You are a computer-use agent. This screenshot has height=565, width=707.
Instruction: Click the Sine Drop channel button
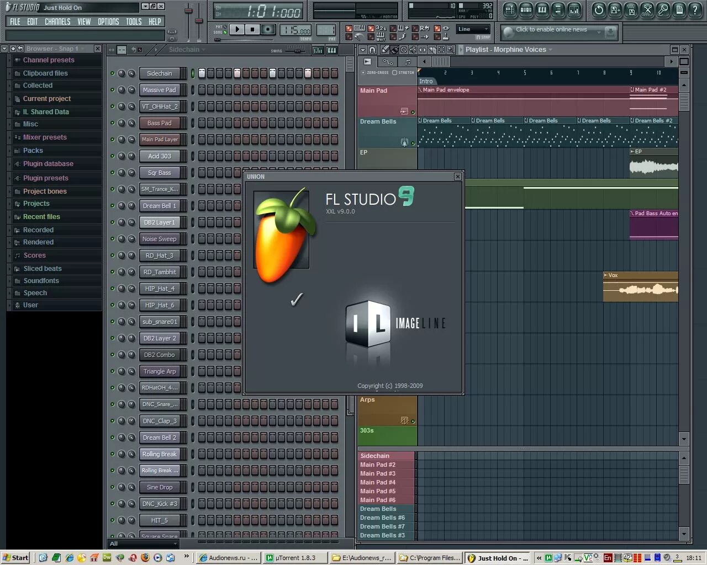[x=159, y=487]
